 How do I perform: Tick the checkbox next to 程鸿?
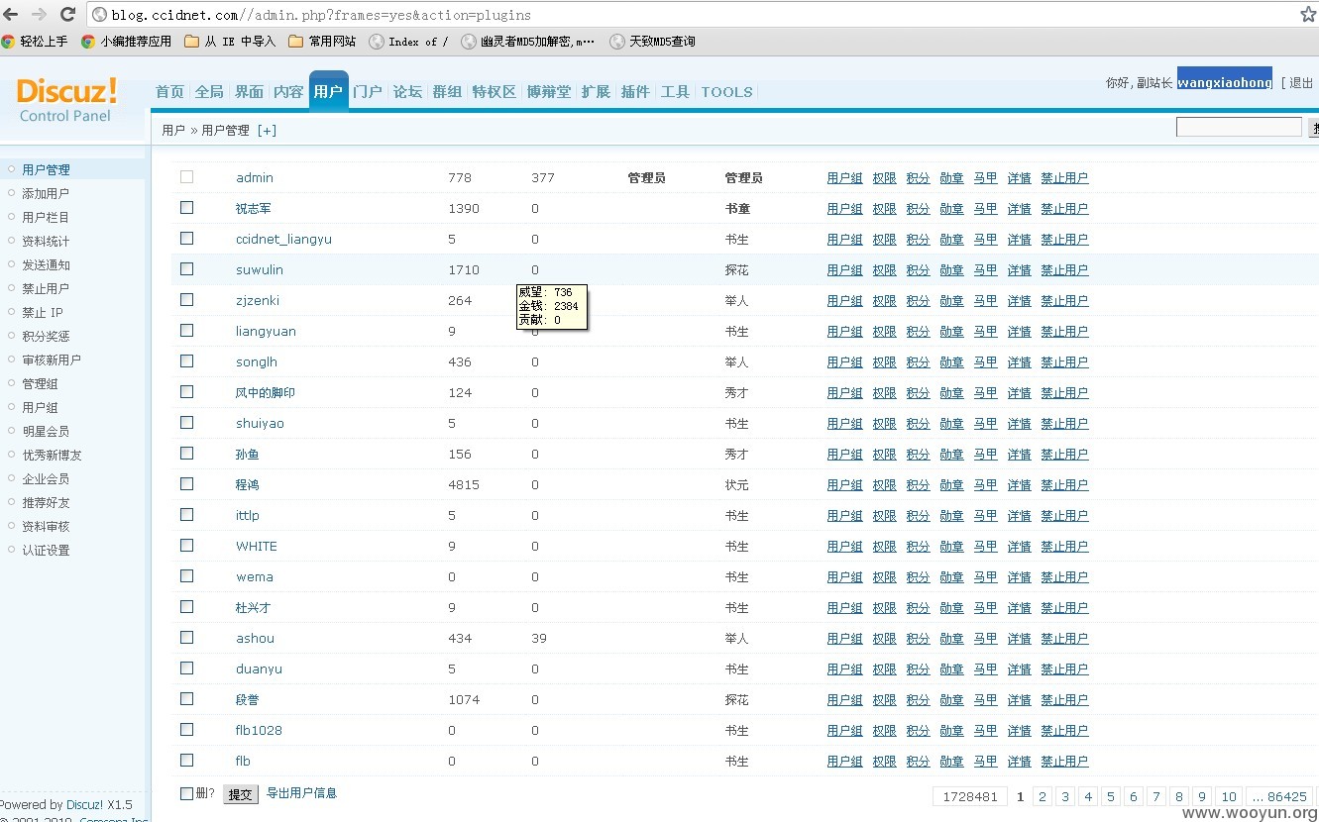[186, 483]
